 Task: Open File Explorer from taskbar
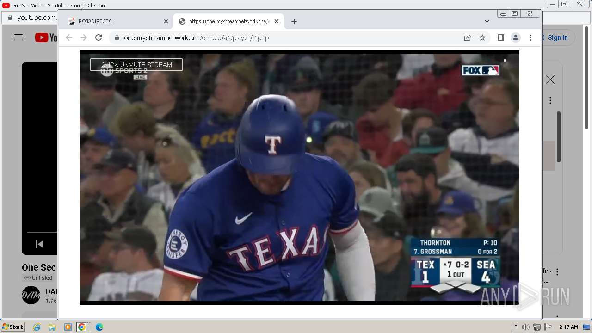pyautogui.click(x=52, y=327)
